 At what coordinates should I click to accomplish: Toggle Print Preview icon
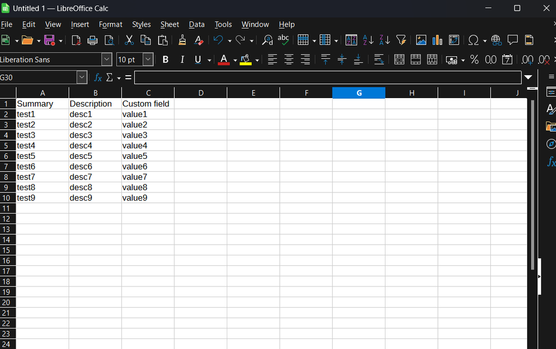[109, 40]
